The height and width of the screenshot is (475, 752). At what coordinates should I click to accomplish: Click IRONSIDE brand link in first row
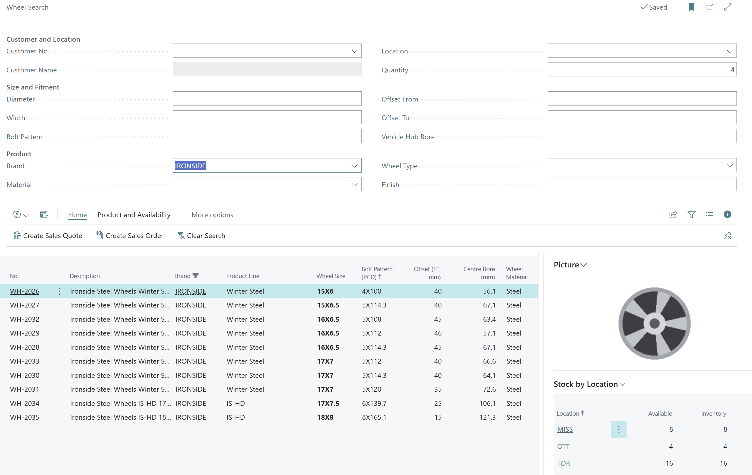[x=190, y=291]
